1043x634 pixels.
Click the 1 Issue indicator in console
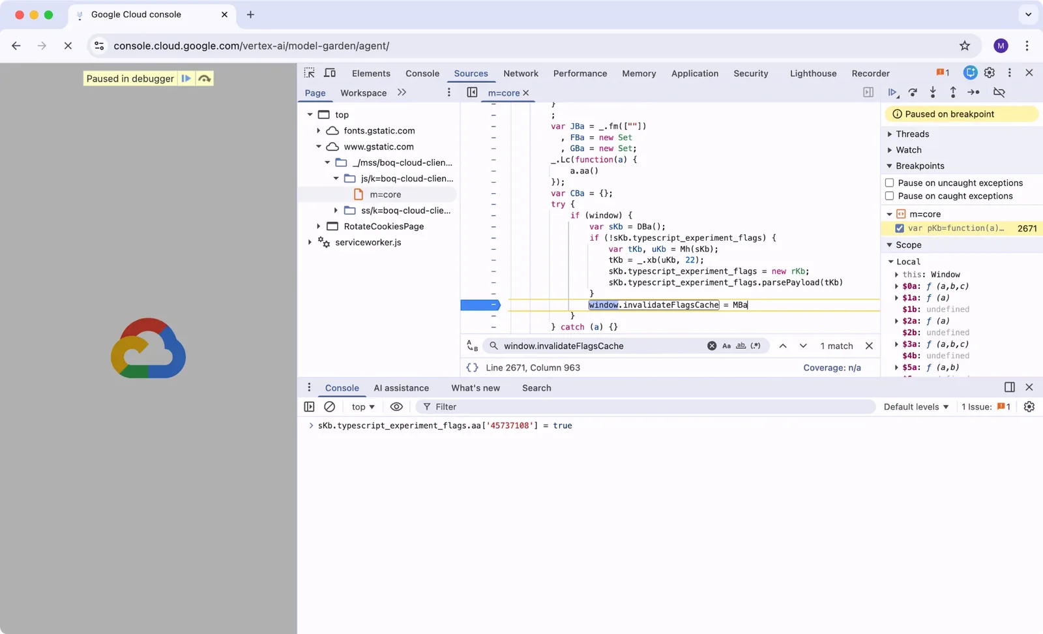[x=986, y=406]
